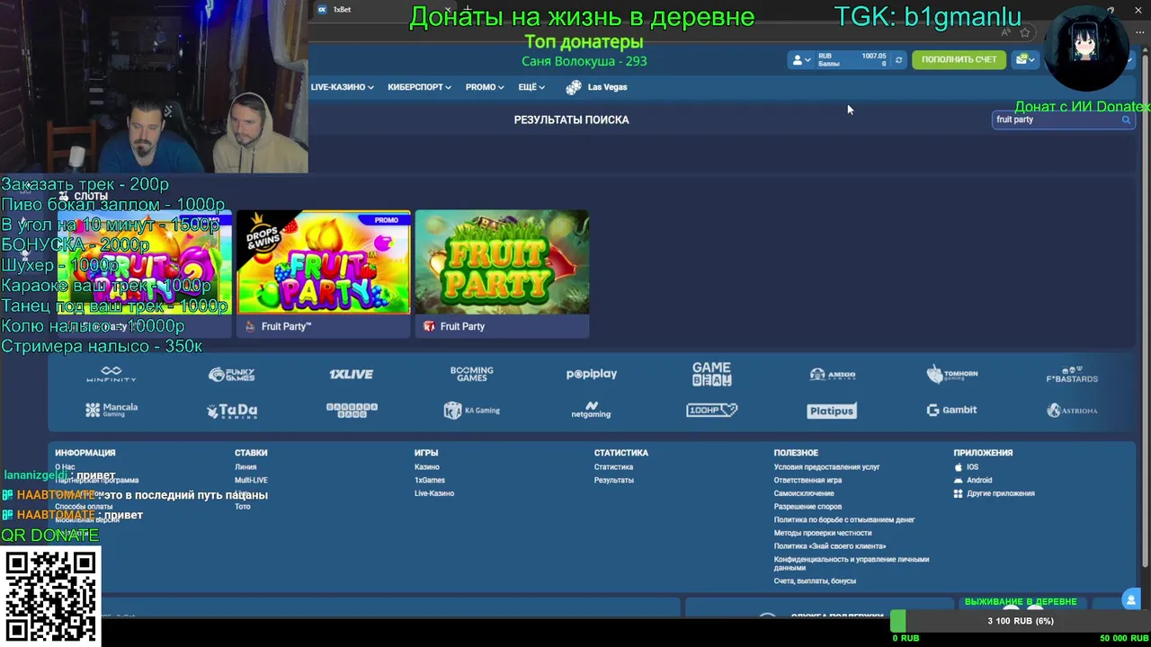
Task: Open the Tom Horn provider logo
Action: tap(952, 374)
